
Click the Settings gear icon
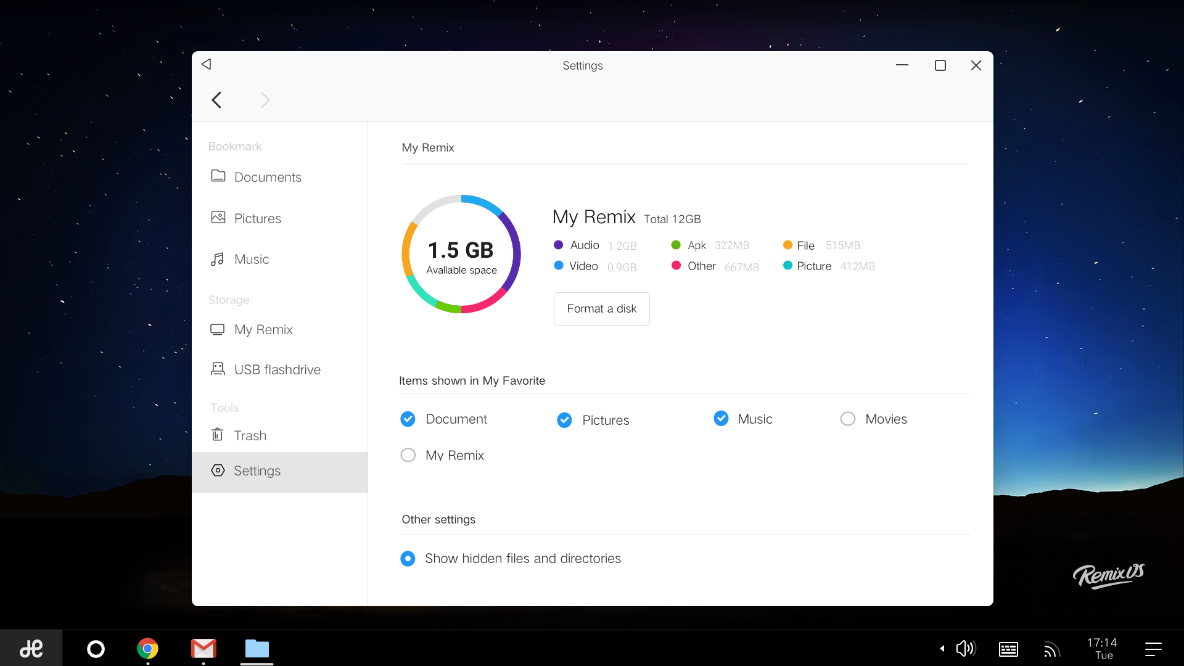[216, 470]
